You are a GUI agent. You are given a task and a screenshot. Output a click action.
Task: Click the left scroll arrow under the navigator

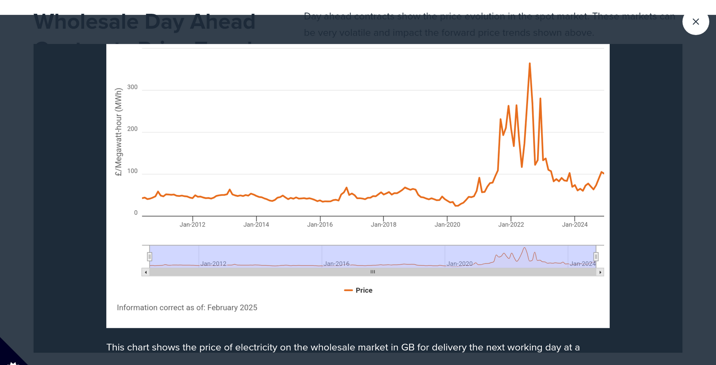[x=145, y=272]
